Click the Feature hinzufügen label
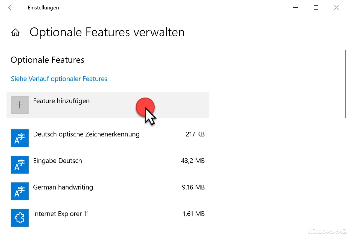The width and height of the screenshot is (347, 234). click(61, 101)
